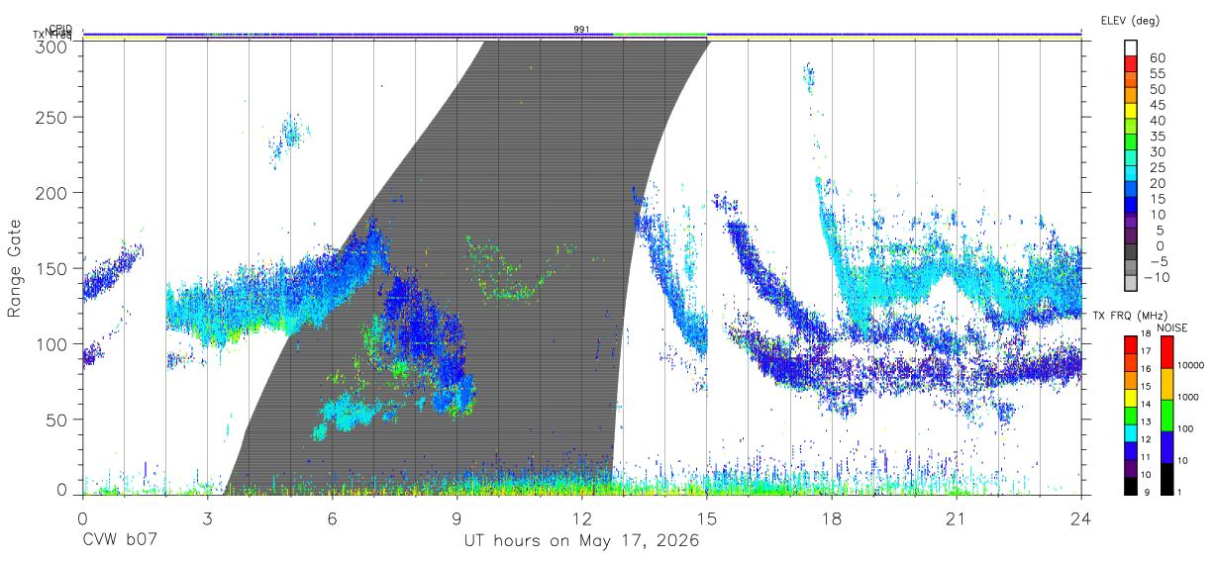Click the '14' label on the TX FRQ scale
The height and width of the screenshot is (561, 1216).
(1145, 404)
